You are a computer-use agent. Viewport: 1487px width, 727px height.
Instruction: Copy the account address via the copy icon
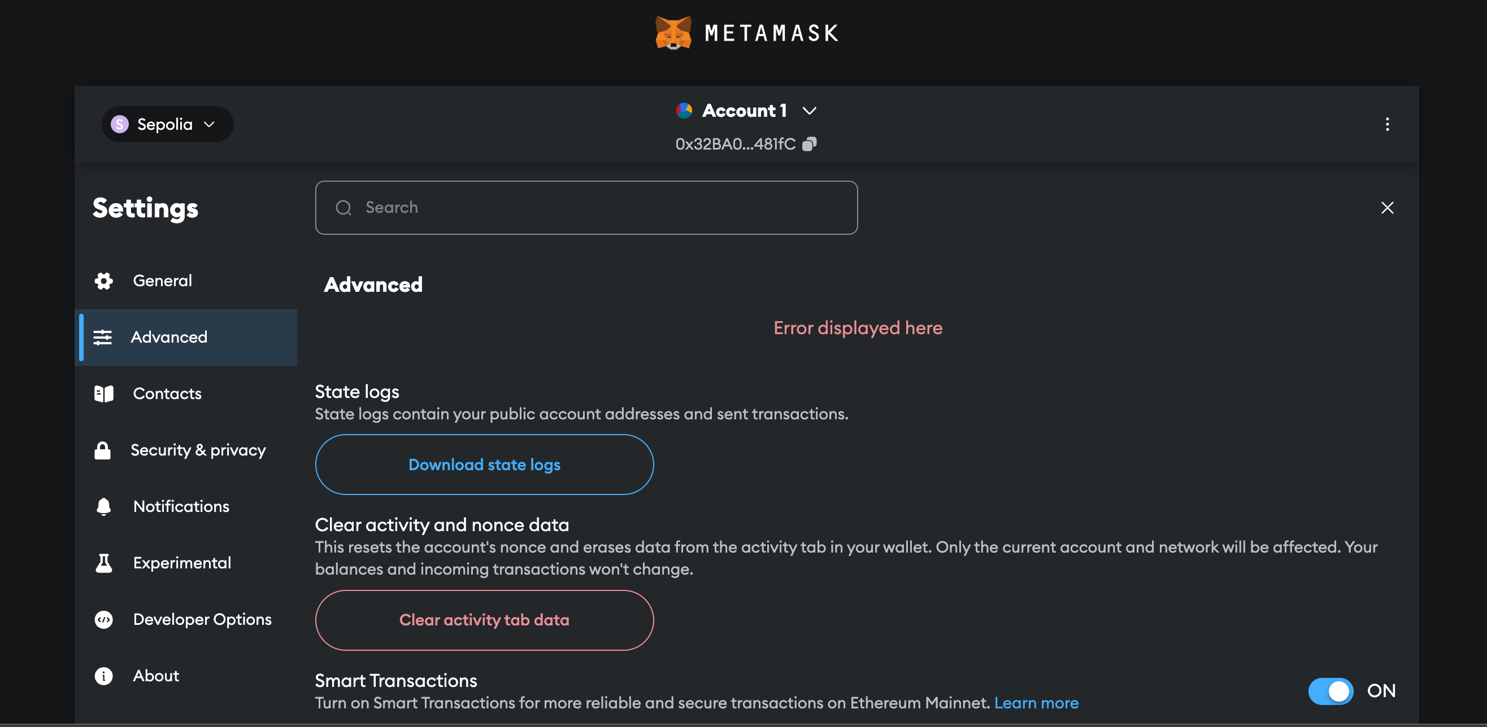pos(809,143)
